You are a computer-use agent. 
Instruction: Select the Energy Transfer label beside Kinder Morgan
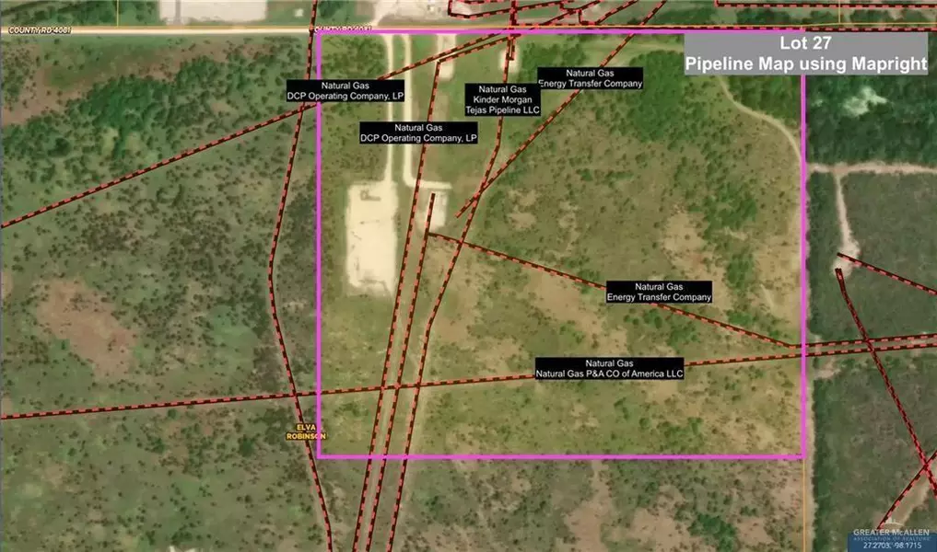click(590, 78)
